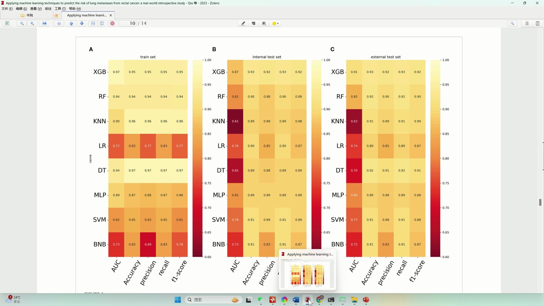Open Word from the taskbar
This screenshot has height=306, width=544.
[x=296, y=300]
